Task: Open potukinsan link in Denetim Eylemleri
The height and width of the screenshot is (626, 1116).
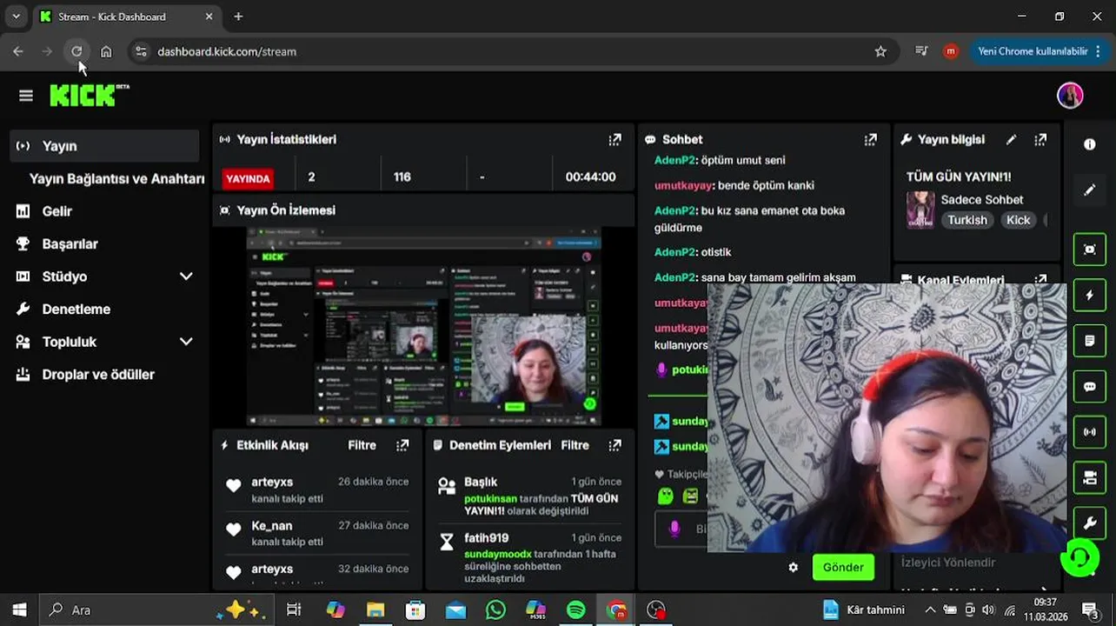Action: pyautogui.click(x=490, y=499)
